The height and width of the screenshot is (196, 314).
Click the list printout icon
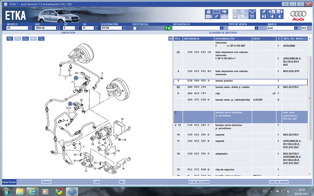(x=209, y=16)
